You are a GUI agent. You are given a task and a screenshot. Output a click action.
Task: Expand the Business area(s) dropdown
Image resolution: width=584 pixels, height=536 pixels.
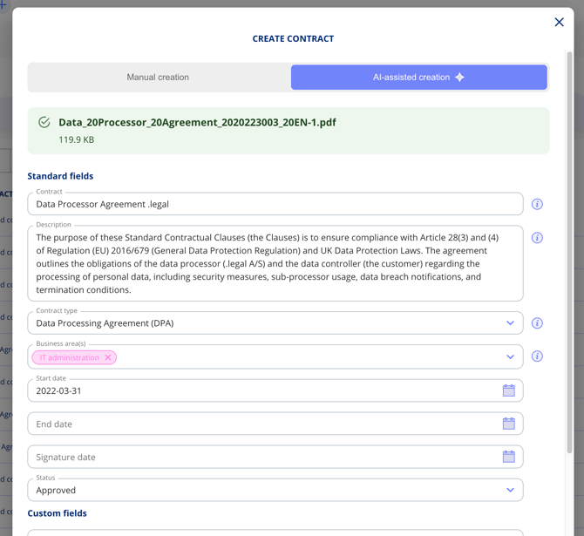pos(510,356)
